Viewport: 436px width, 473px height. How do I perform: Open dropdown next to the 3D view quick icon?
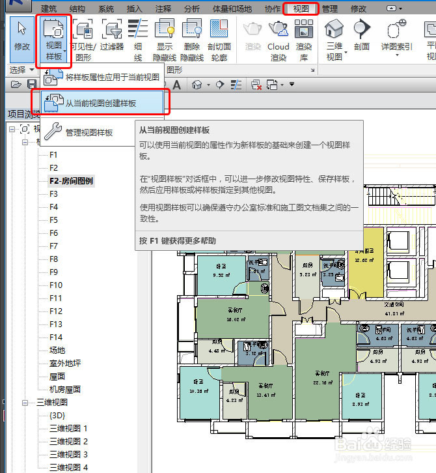tap(208, 85)
